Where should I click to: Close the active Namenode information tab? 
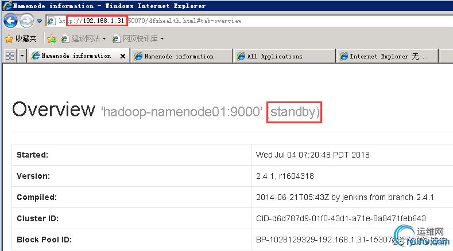pos(123,56)
